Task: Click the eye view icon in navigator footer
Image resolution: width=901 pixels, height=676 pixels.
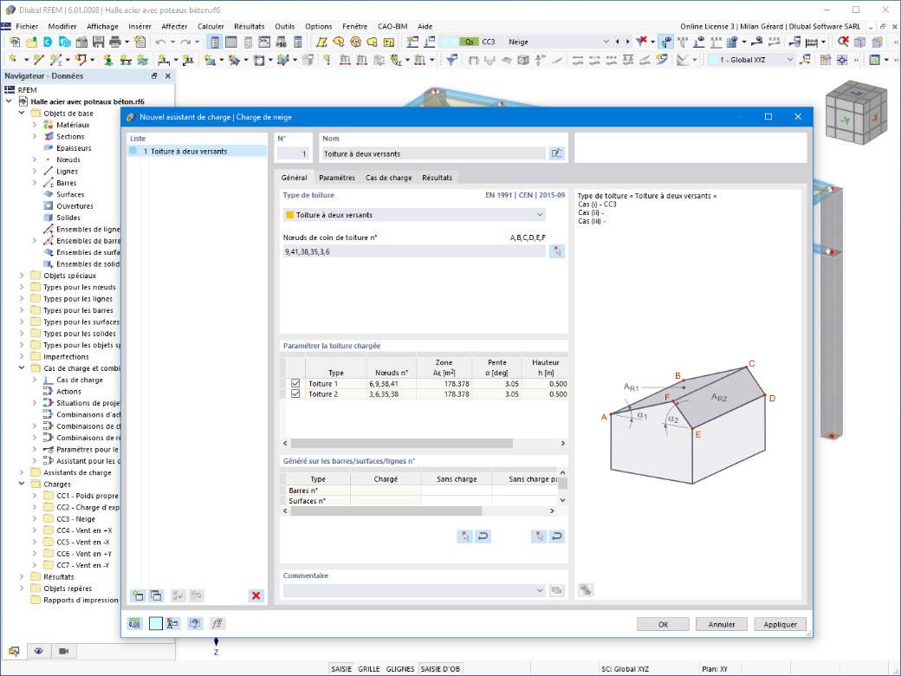Action: pos(38,651)
